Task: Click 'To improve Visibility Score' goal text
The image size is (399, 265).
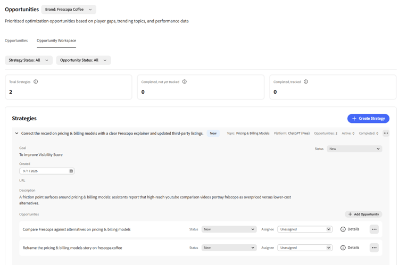Action: 41,155
